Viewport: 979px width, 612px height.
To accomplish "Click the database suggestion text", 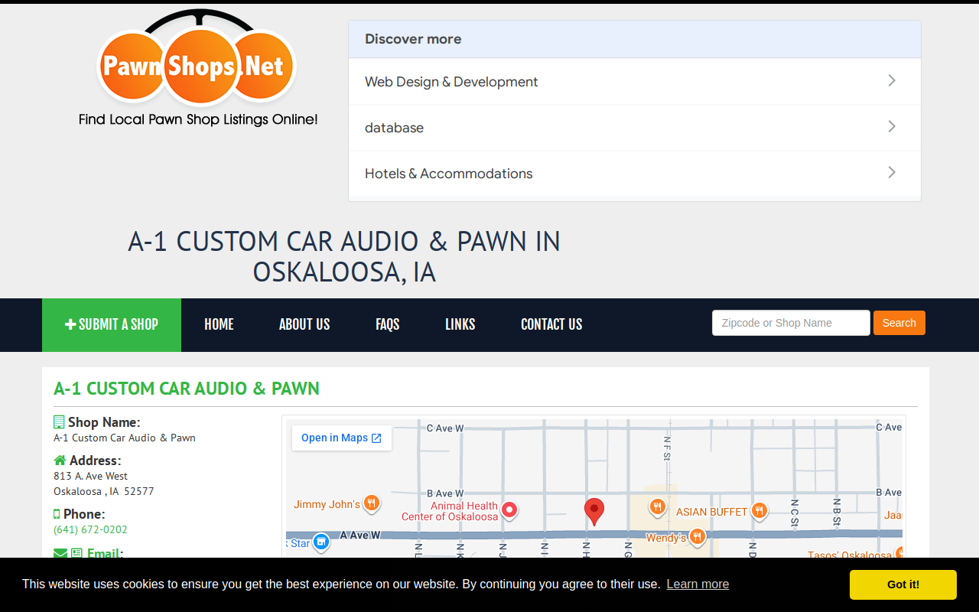I will click(x=394, y=128).
